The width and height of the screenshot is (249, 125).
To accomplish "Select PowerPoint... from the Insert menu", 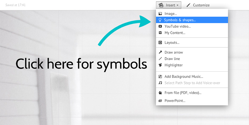I will click(x=192, y=101).
